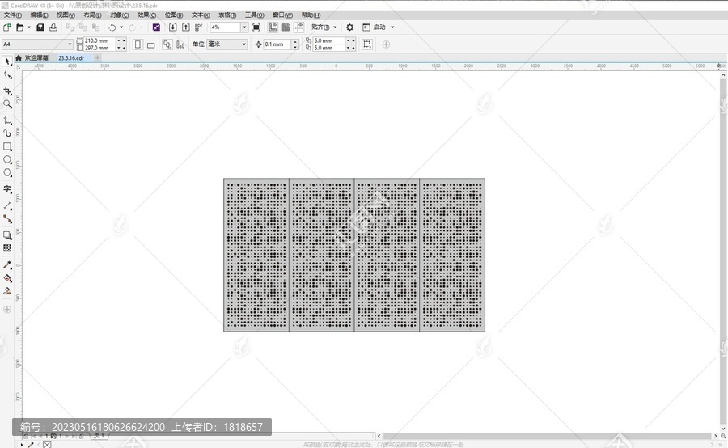Toggle show rulers
Viewport: 728px width, 448px height.
pos(273,27)
